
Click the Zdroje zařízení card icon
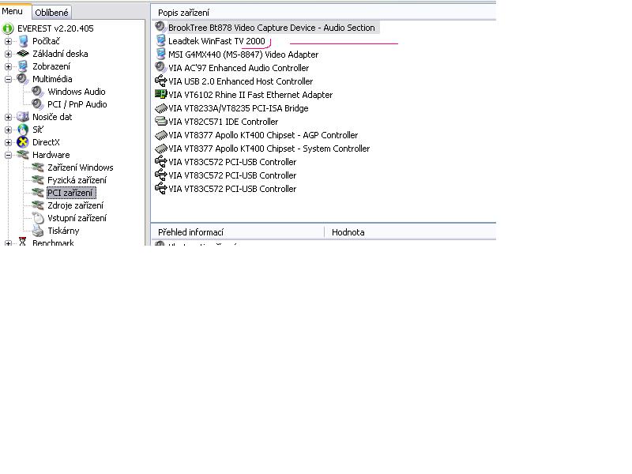38,205
